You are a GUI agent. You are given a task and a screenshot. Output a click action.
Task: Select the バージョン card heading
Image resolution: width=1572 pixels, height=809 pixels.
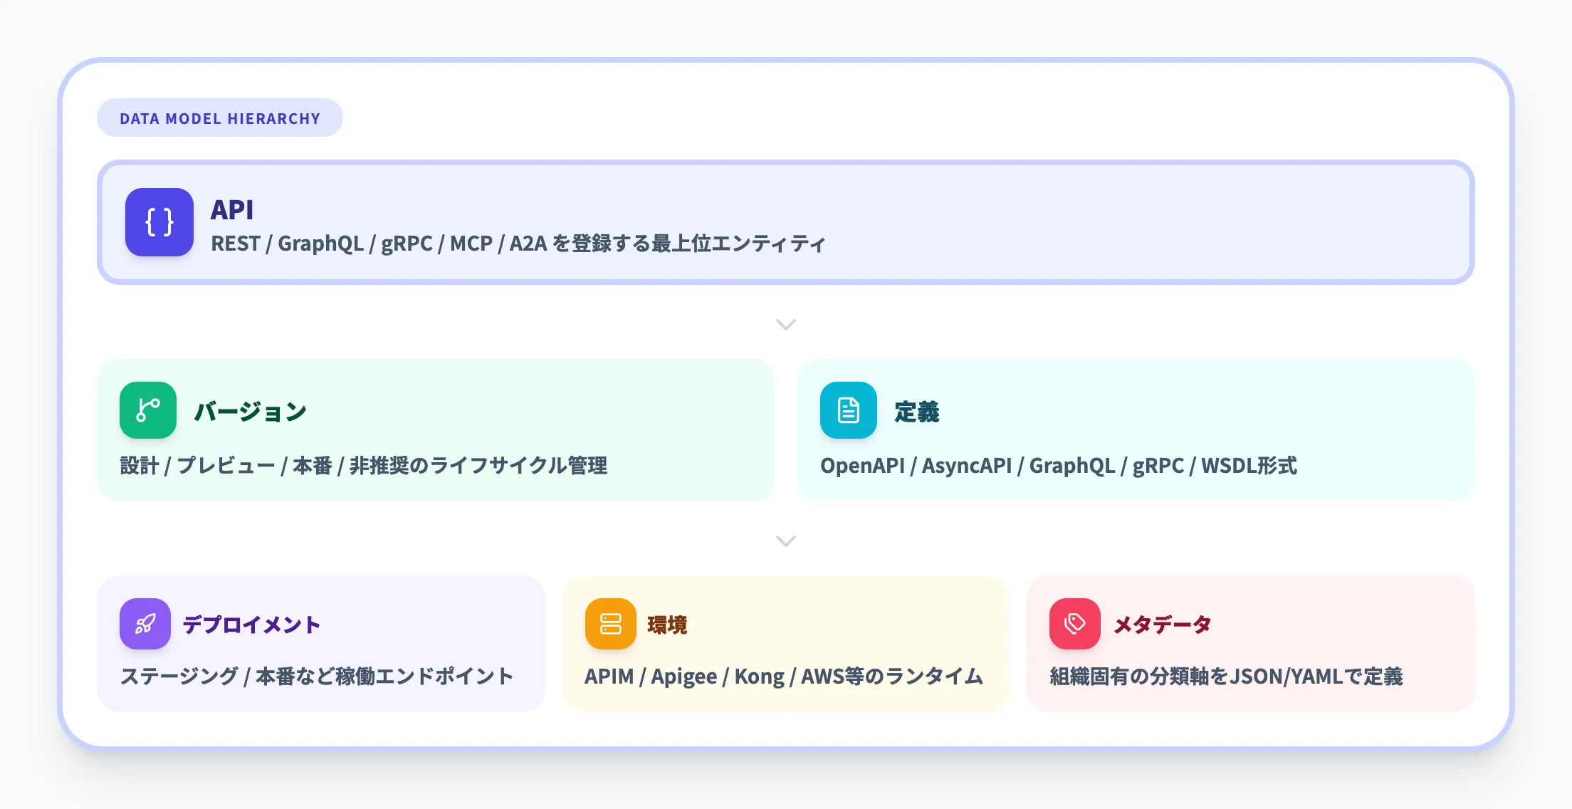tap(251, 410)
